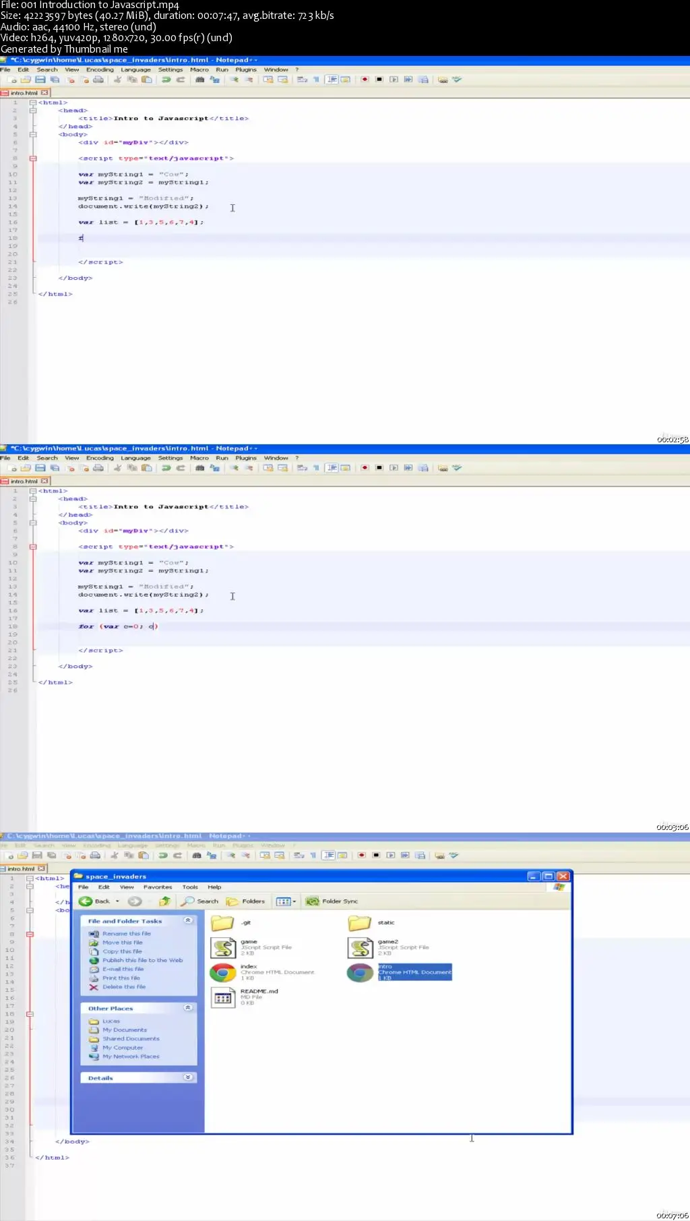Click 'for (var c=0; c)' code line
The width and height of the screenshot is (690, 1221).
pyautogui.click(x=118, y=626)
